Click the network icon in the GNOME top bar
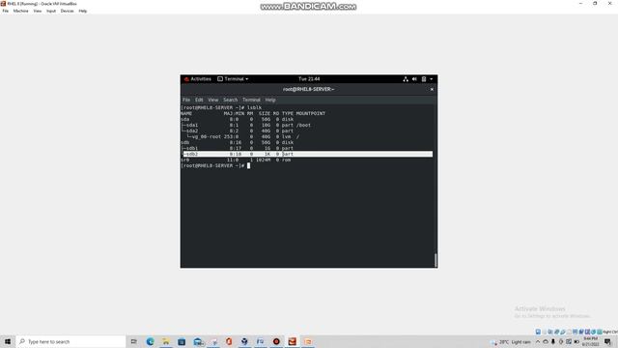This screenshot has height=348, width=618. [x=406, y=79]
